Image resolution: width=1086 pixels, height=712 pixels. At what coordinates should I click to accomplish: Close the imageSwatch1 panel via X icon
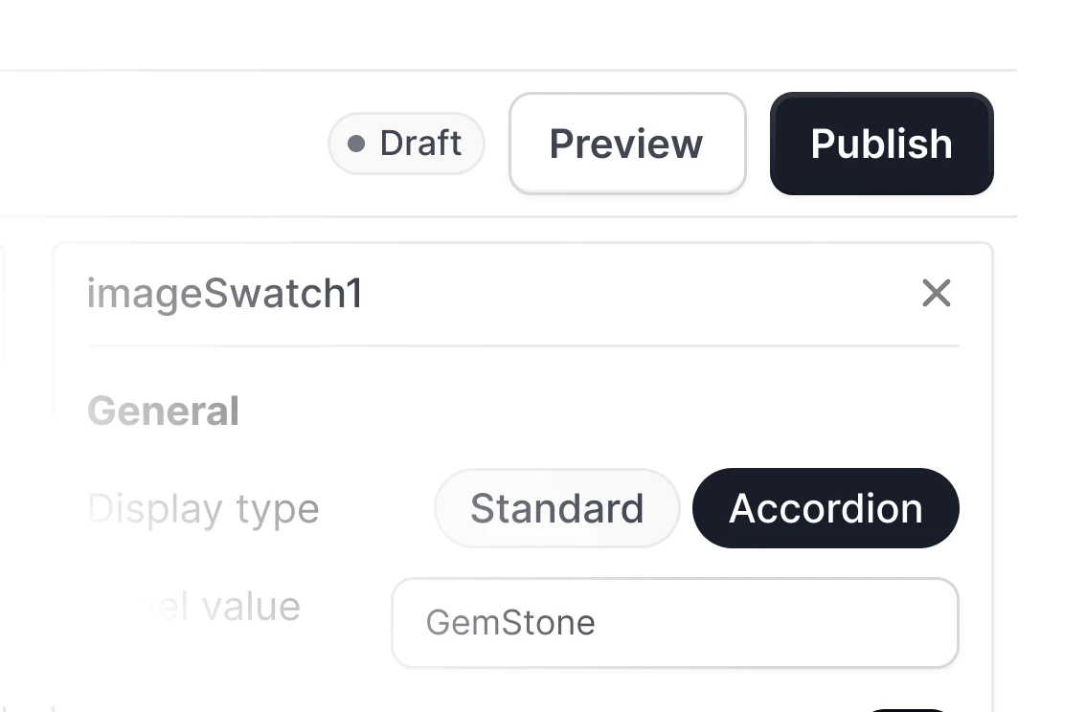point(936,294)
